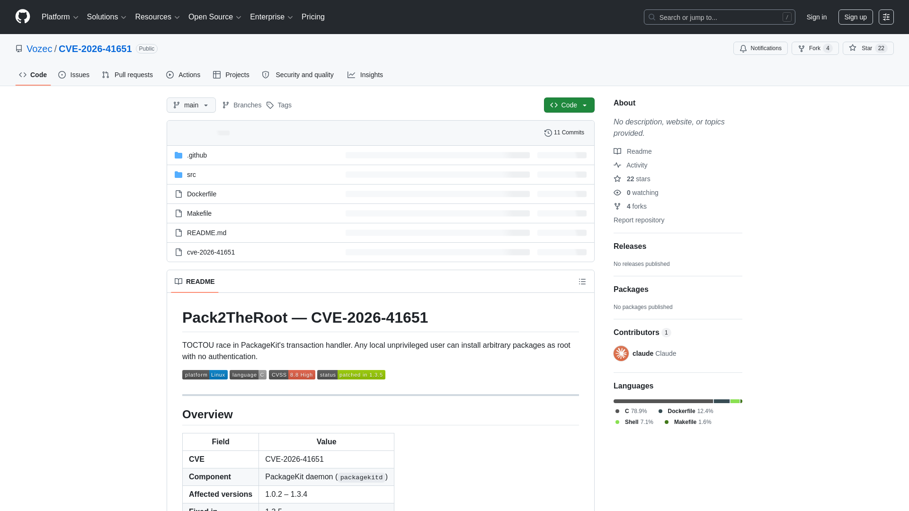Viewport: 909px width, 511px height.
Task: Open the command palette icon beside Sign up
Action: point(886,17)
